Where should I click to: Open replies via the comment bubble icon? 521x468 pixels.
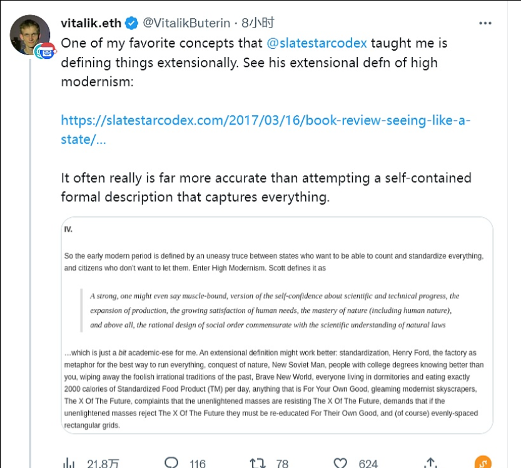(x=171, y=463)
